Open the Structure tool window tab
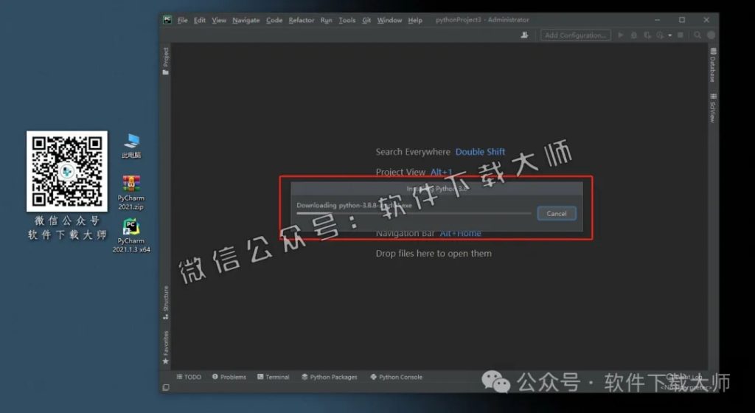The image size is (755, 413). tap(166, 302)
